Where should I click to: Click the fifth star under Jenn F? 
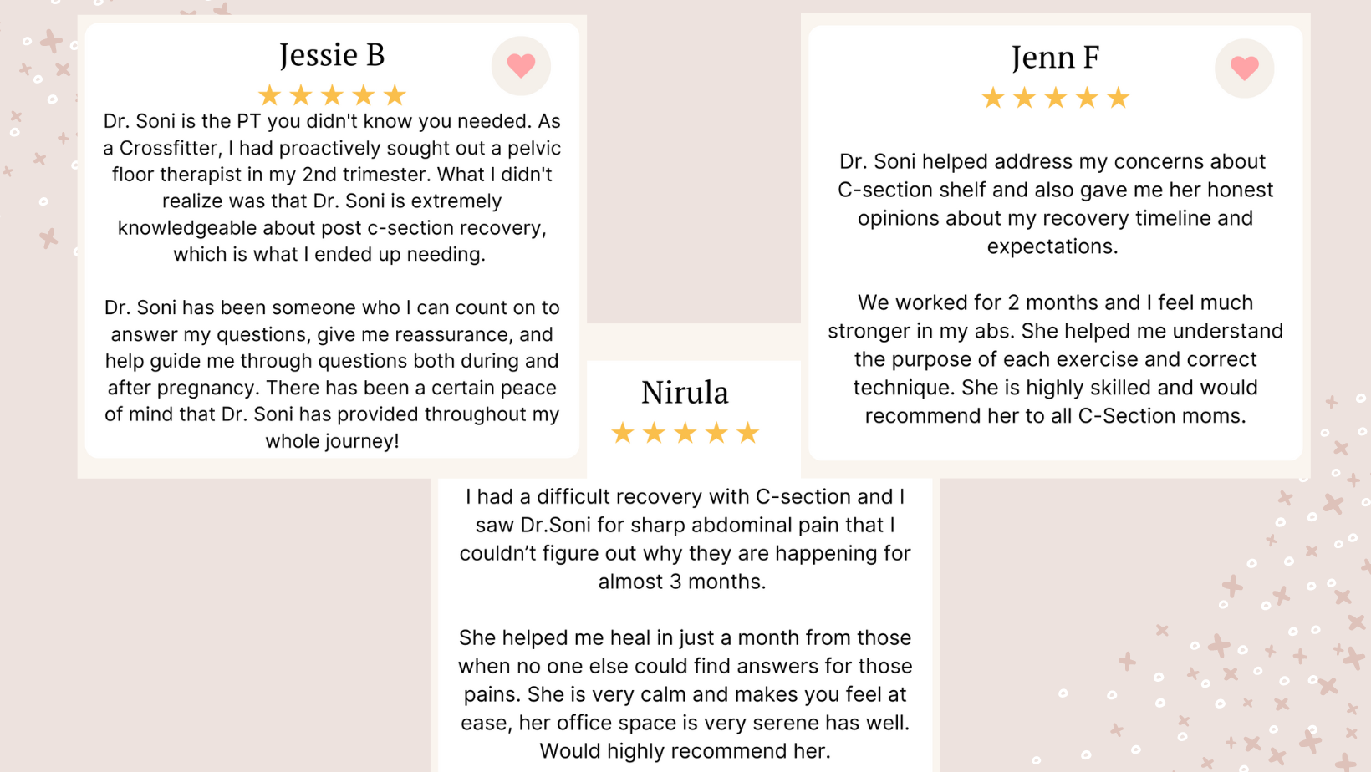click(x=1119, y=99)
